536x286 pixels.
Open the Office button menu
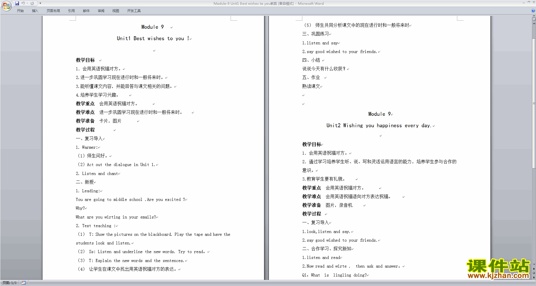click(6, 6)
